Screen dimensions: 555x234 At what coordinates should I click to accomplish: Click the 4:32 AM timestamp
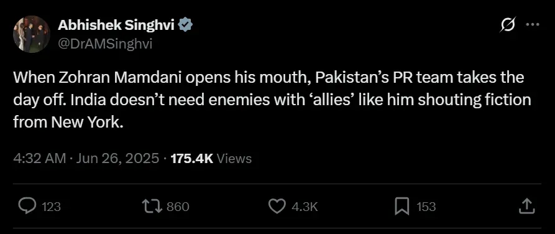(40, 159)
